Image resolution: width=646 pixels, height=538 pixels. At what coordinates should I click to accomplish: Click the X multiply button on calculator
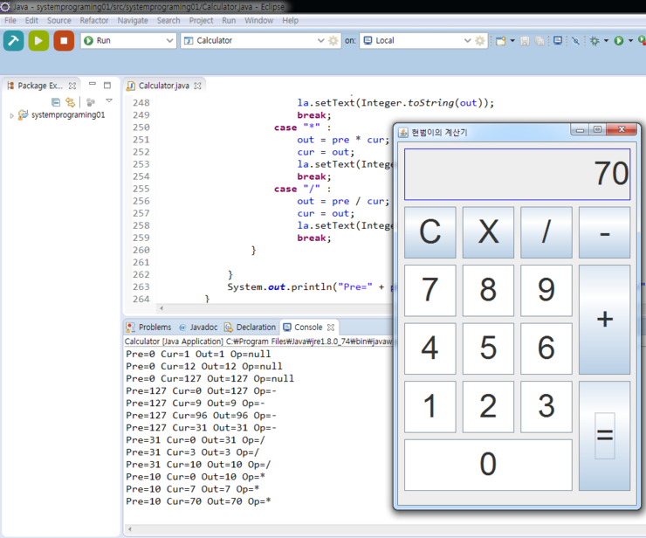pyautogui.click(x=488, y=232)
